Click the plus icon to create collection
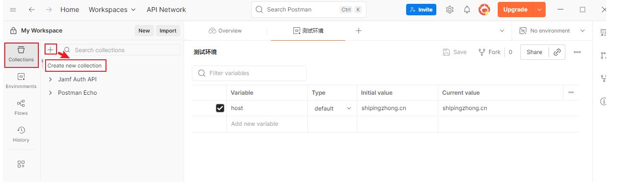Screen dimensions: 620x188 [51, 50]
